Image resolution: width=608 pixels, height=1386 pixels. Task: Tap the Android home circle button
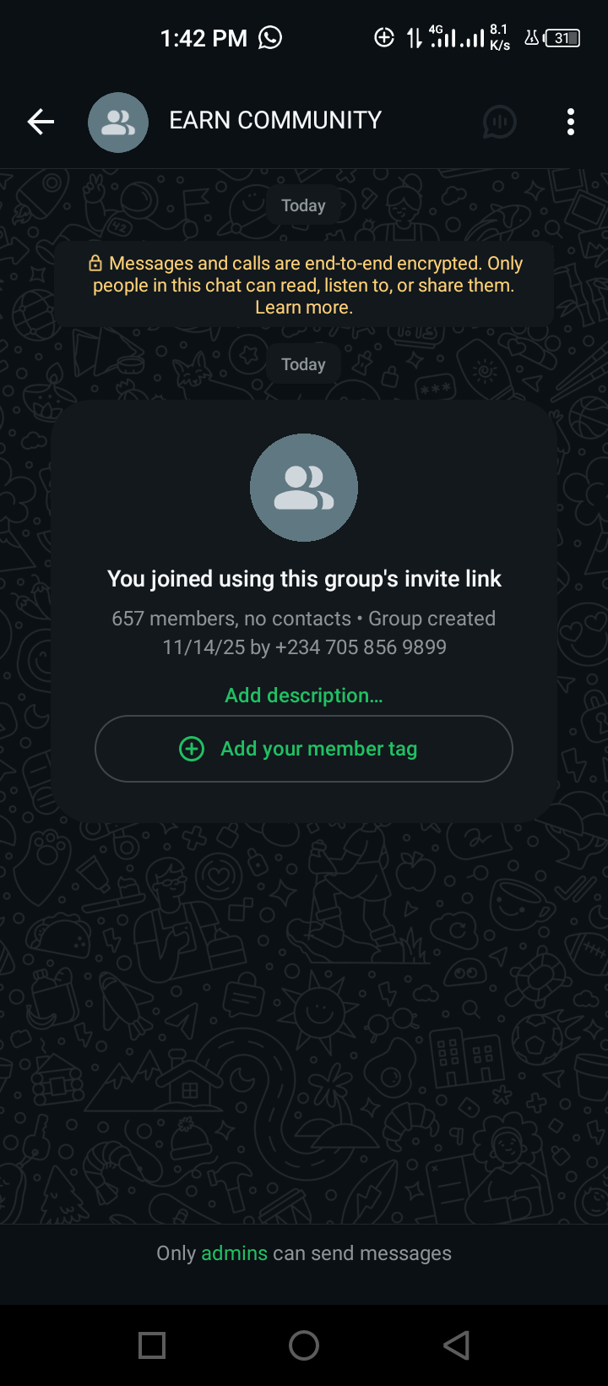[304, 1345]
